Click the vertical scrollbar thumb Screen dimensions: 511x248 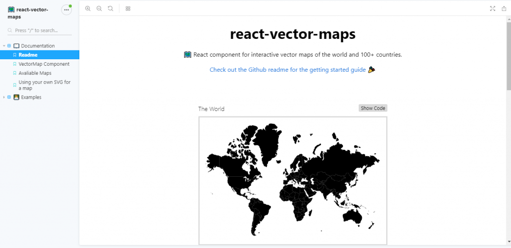pyautogui.click(x=509, y=57)
